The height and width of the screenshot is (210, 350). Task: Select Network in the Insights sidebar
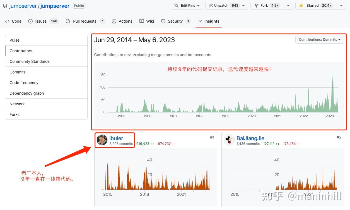(x=17, y=104)
